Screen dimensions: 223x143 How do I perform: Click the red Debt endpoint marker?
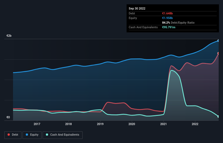tap(218, 53)
